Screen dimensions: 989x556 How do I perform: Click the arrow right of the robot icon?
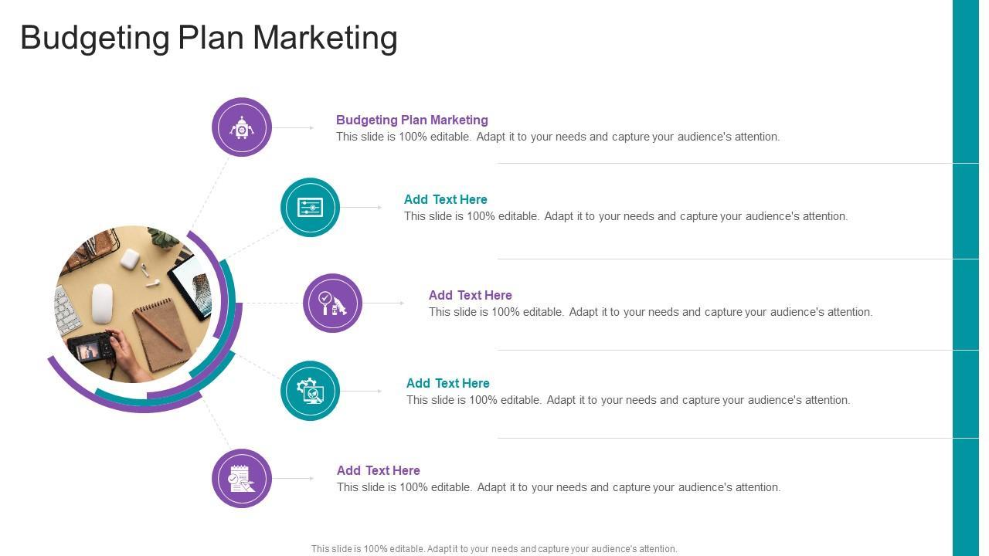click(x=294, y=127)
